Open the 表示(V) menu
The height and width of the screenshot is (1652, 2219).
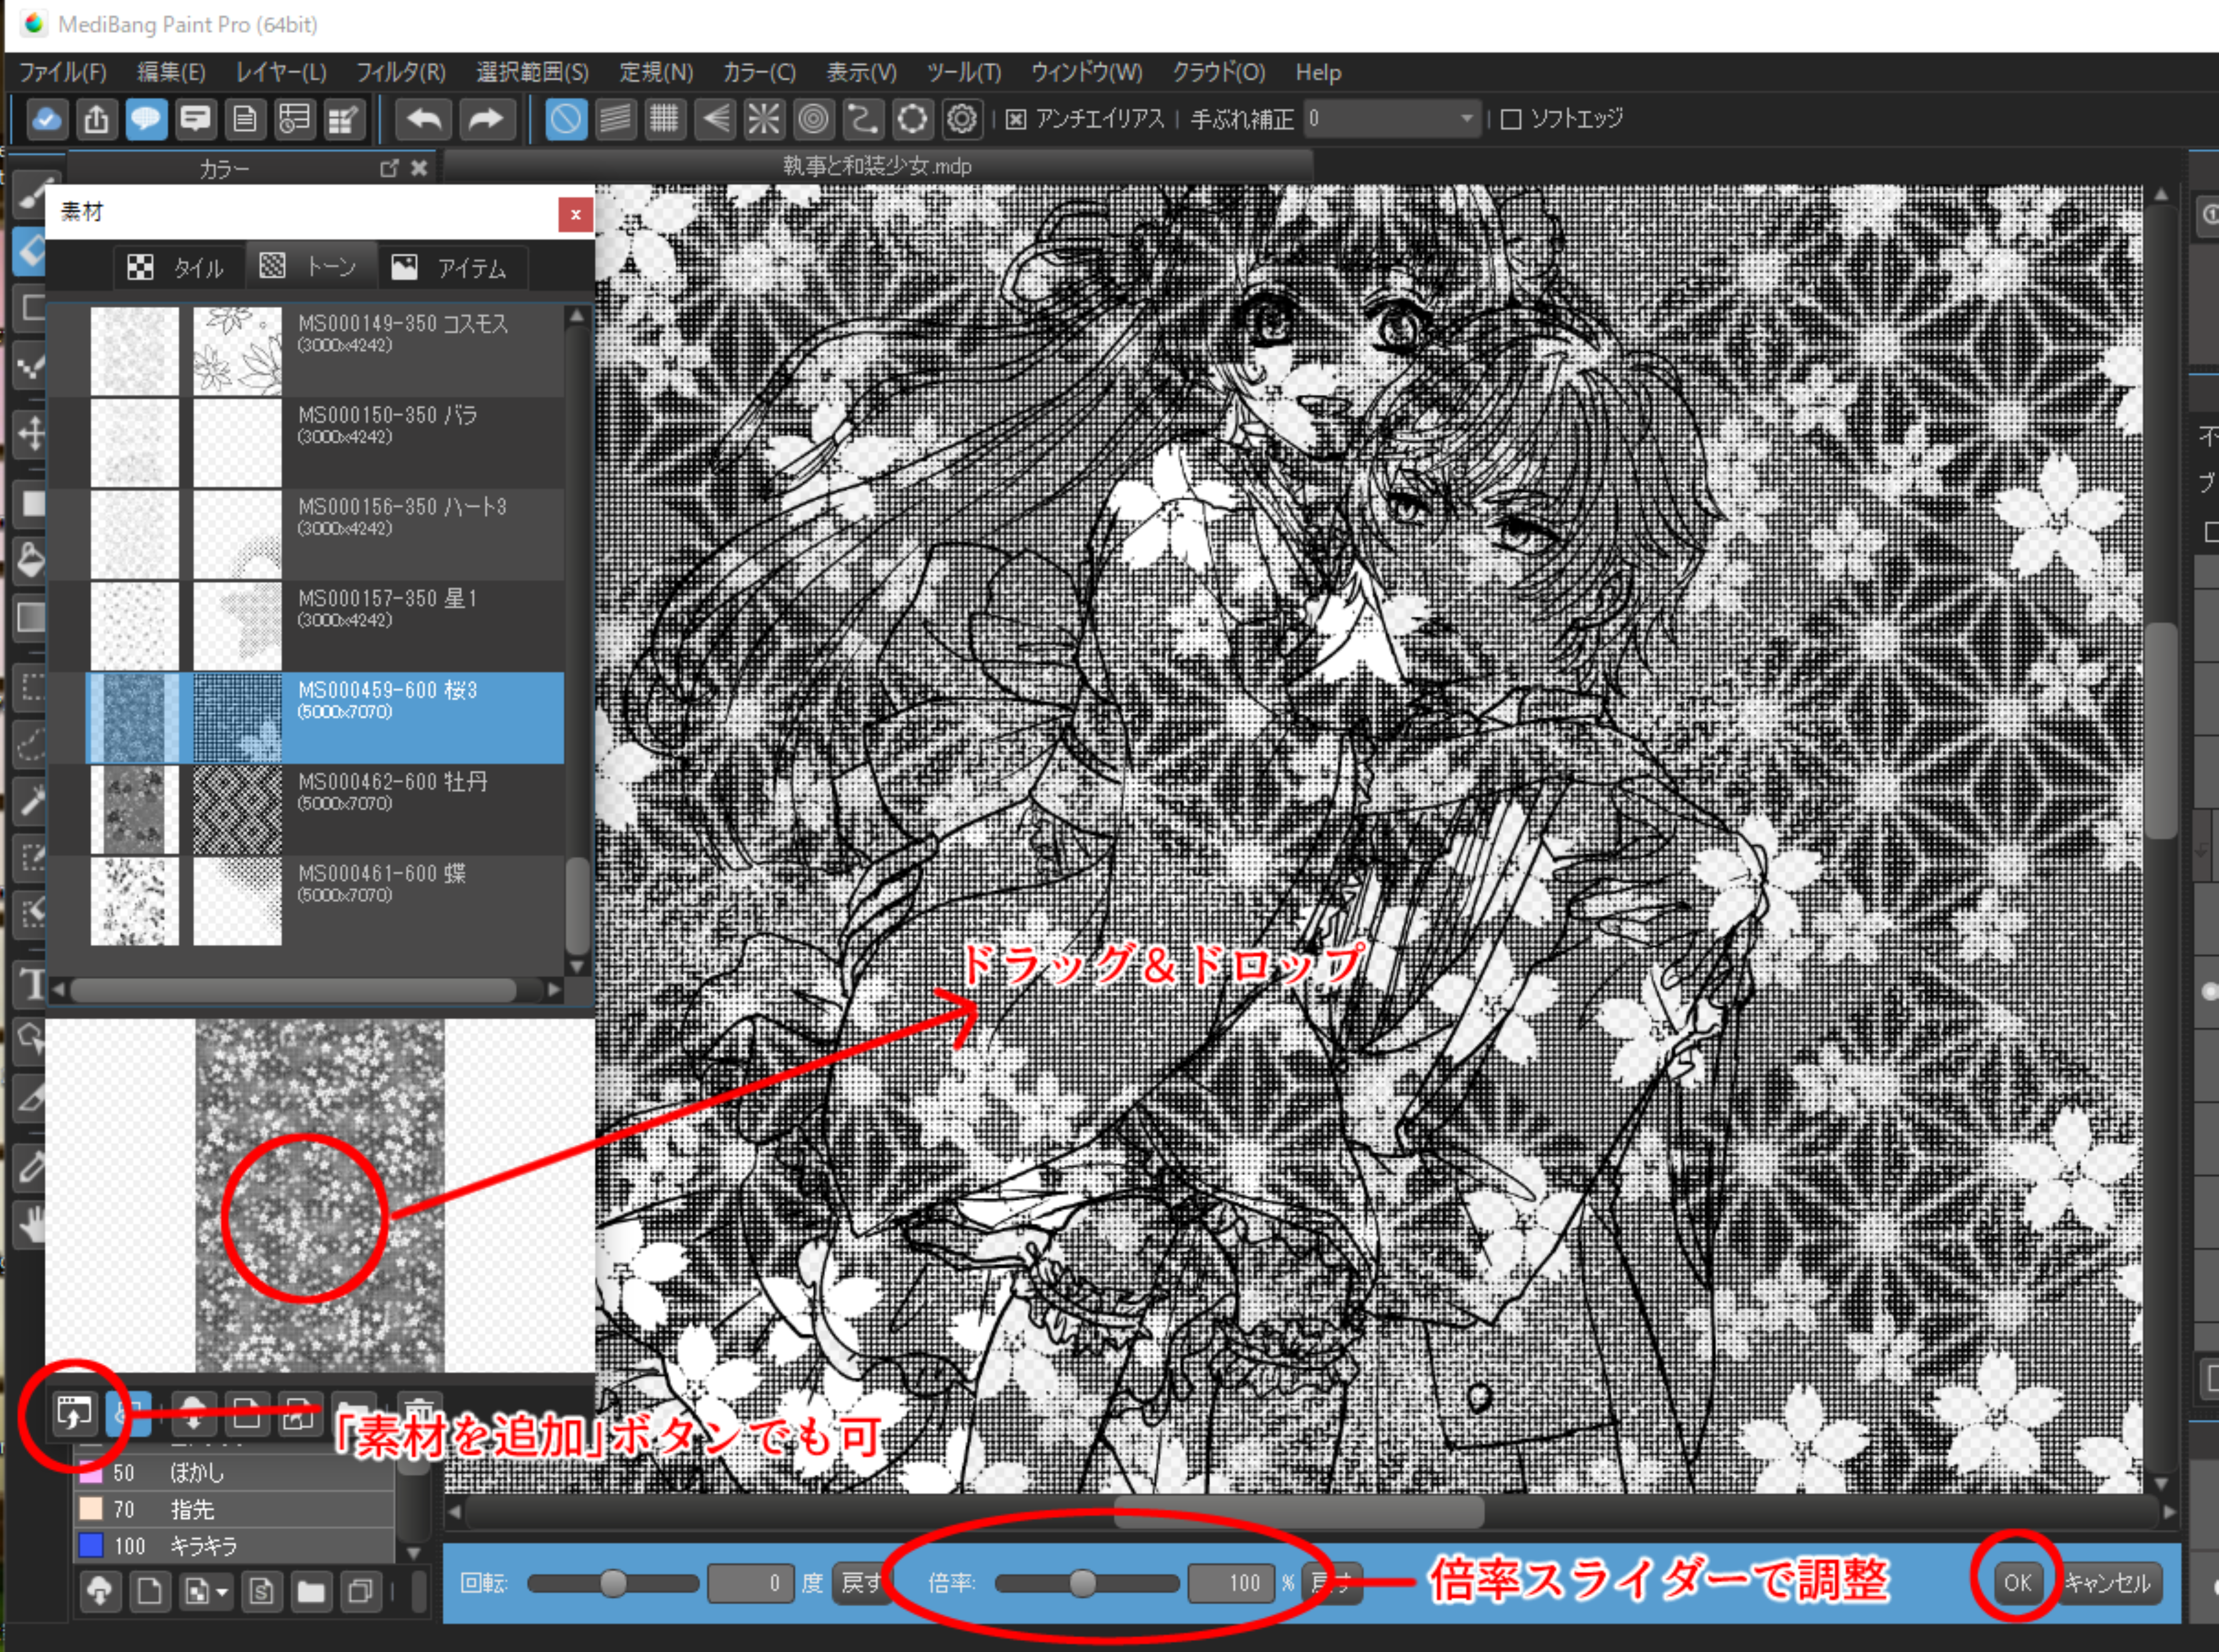pos(861,72)
